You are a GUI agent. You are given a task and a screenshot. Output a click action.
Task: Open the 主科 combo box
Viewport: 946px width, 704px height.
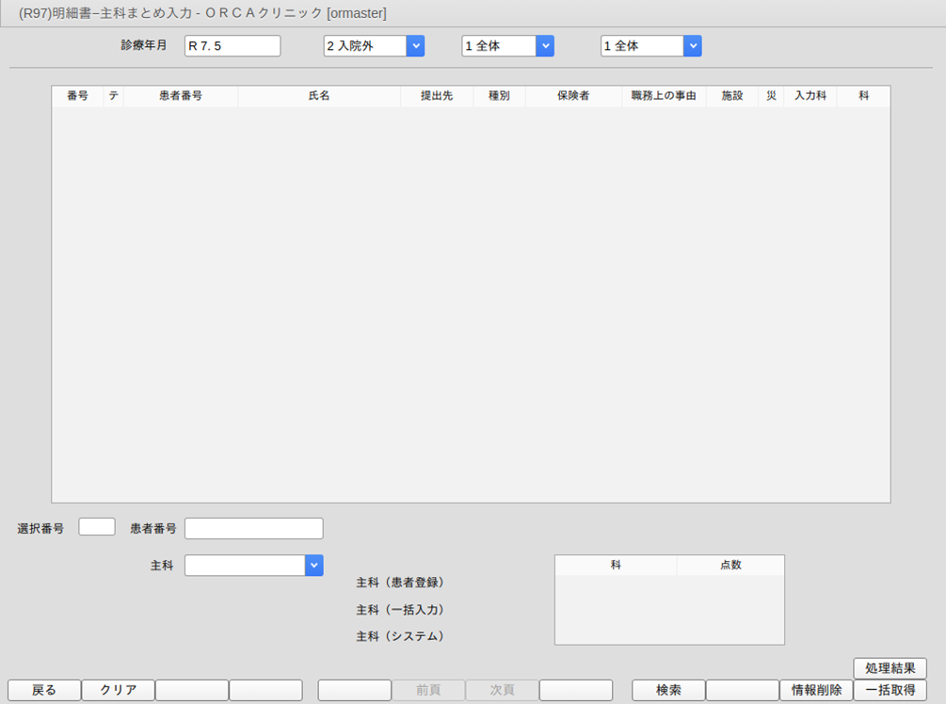point(313,565)
